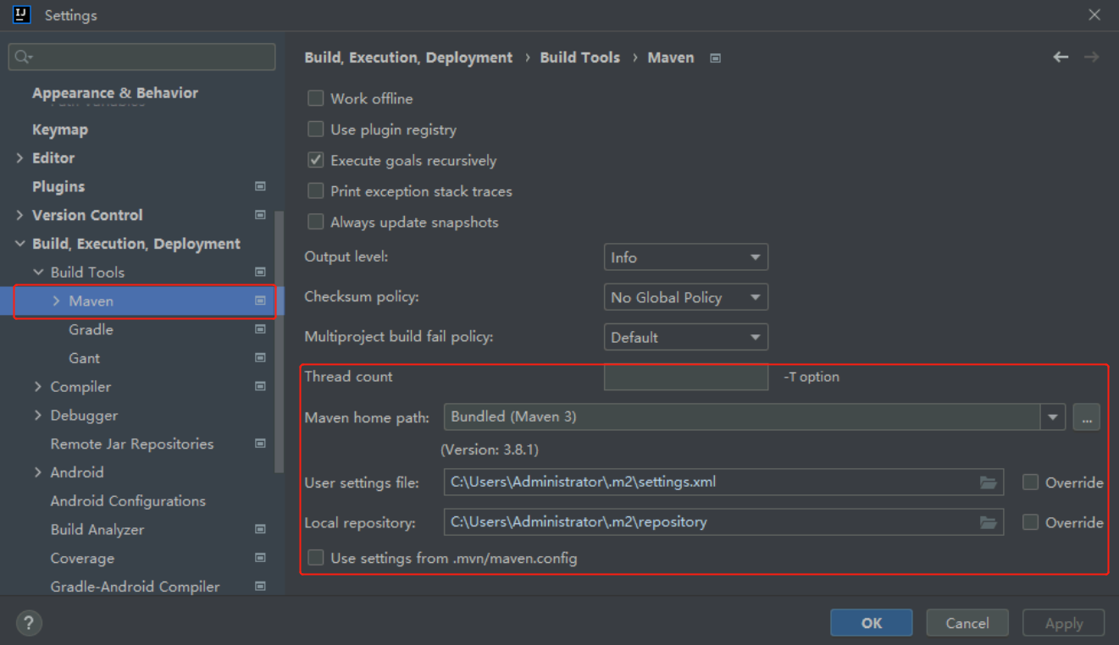Focus the settings search field
The image size is (1119, 645).
(141, 57)
